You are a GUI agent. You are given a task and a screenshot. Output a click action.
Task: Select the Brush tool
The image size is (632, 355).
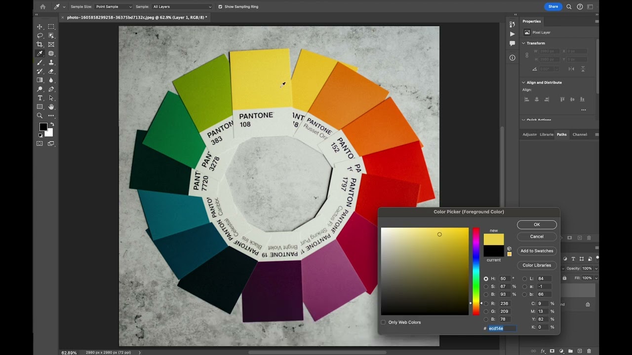pos(39,62)
